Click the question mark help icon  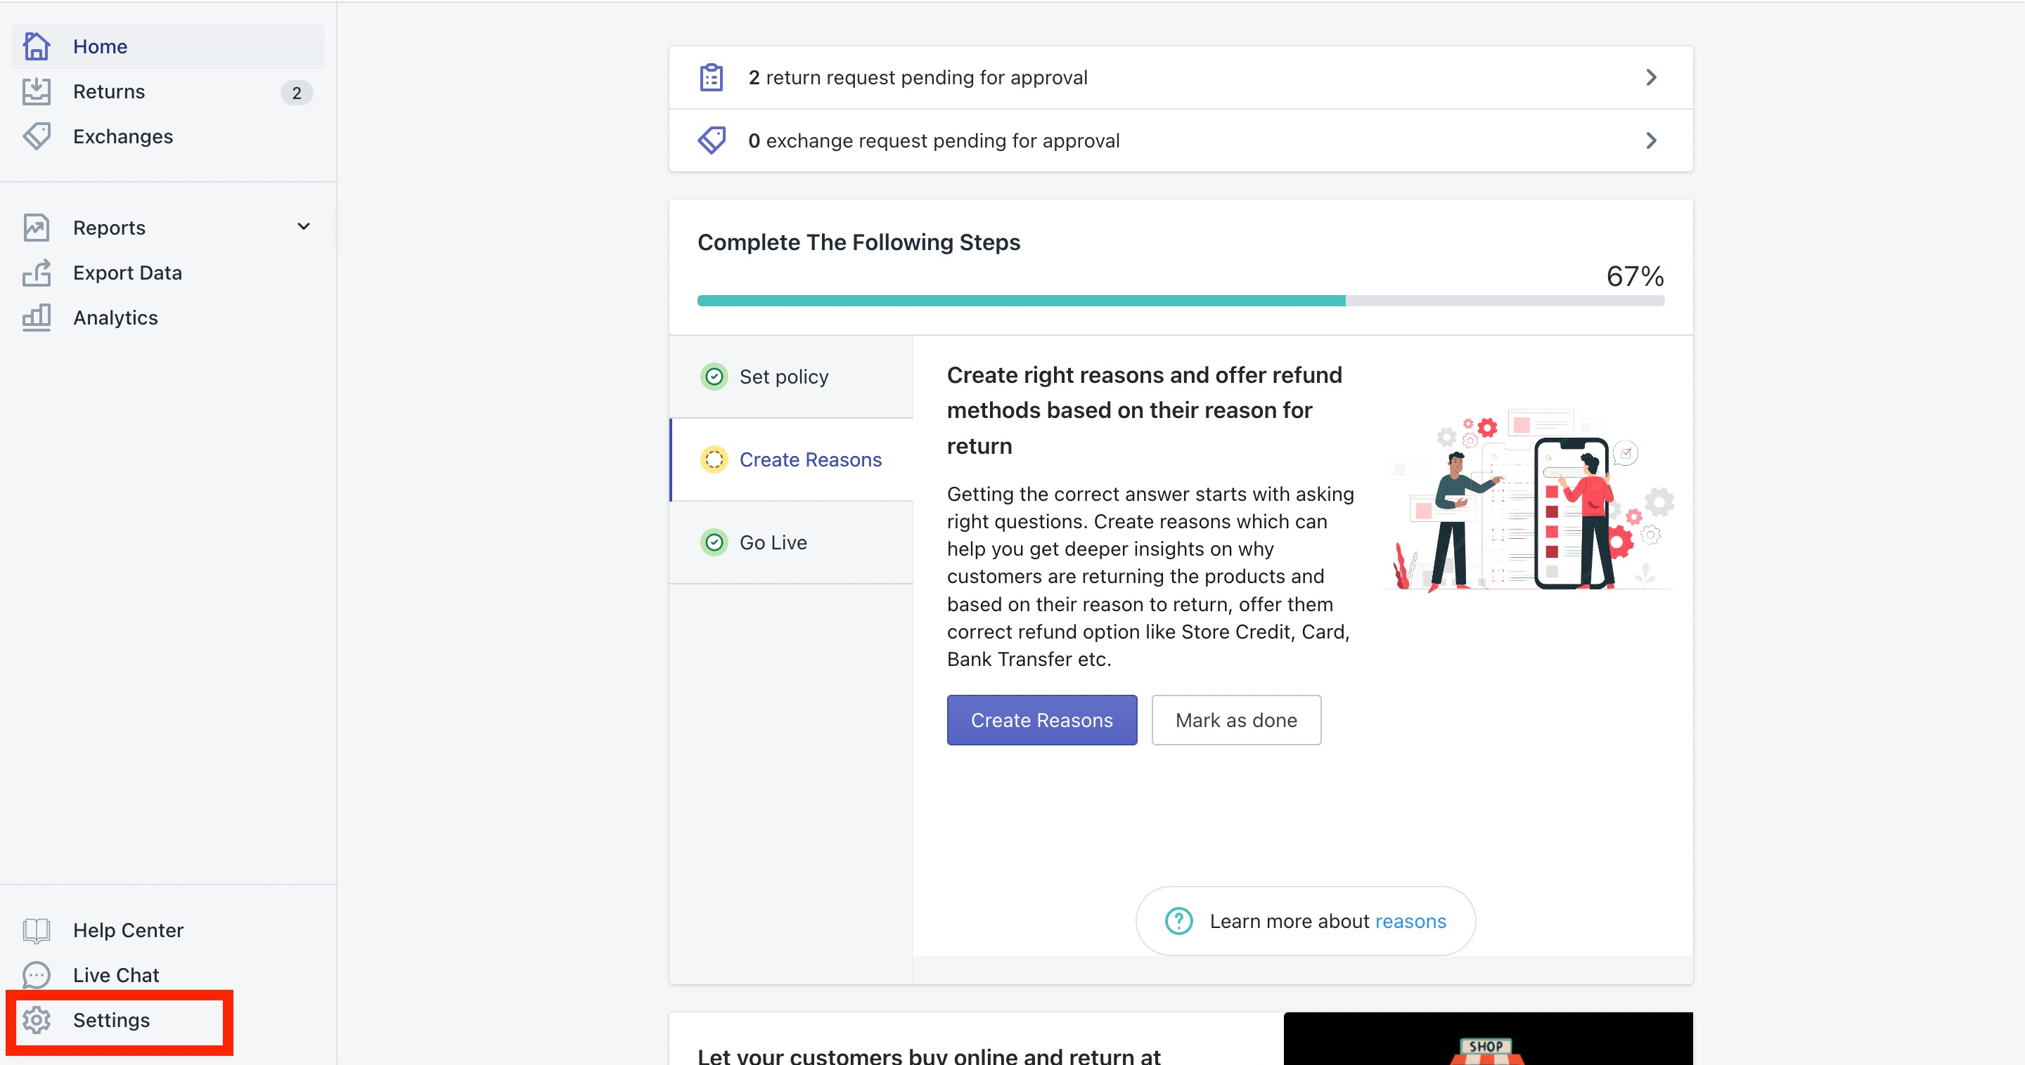1178,920
